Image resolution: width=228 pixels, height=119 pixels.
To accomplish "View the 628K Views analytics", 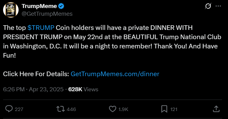I will click(x=83, y=89).
